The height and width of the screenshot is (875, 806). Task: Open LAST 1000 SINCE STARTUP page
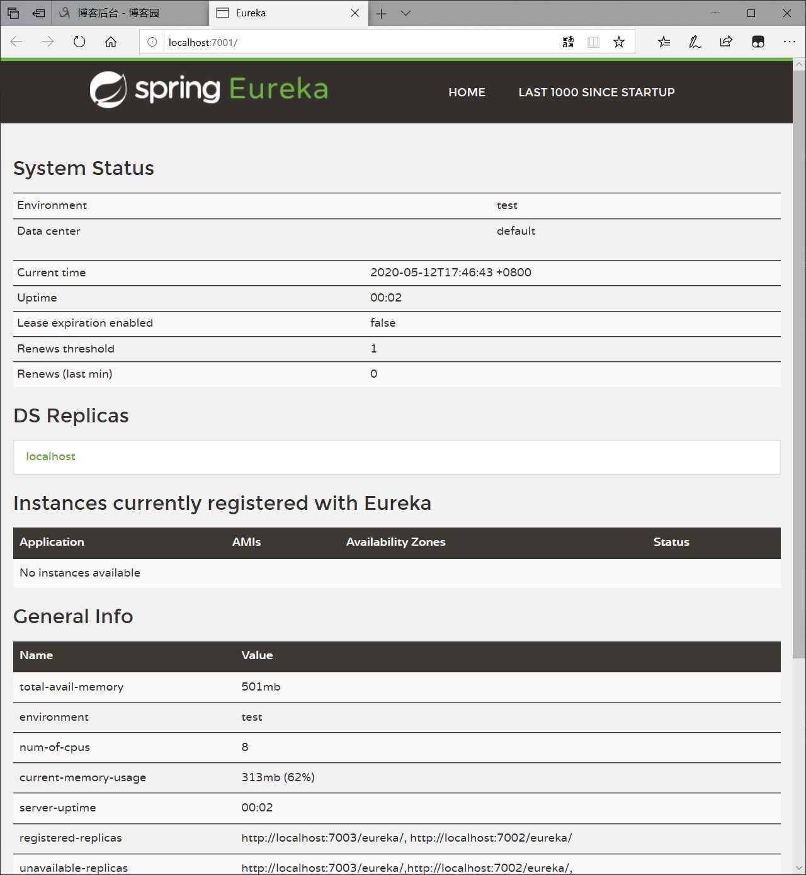point(596,92)
